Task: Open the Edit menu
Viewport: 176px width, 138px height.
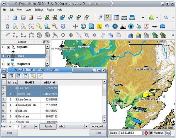Action: coord(11,10)
